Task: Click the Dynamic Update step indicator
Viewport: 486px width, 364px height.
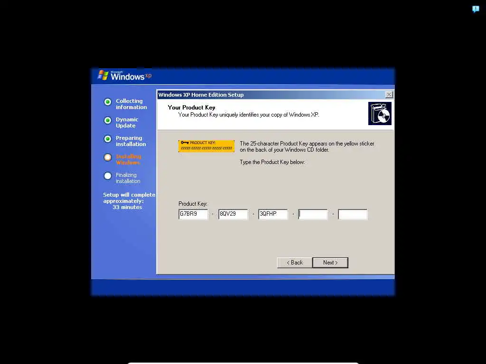Action: tap(108, 120)
